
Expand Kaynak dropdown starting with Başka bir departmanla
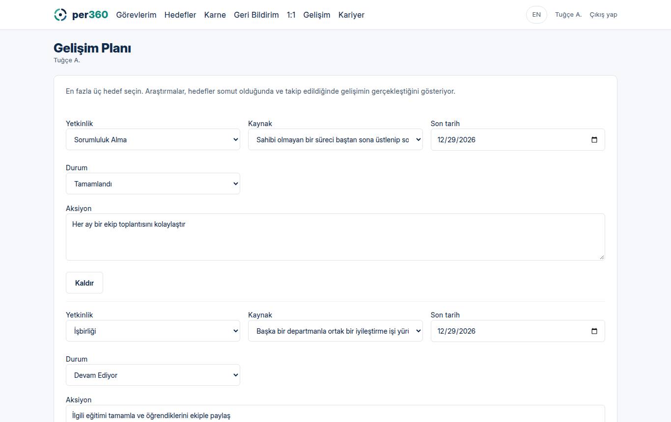[x=335, y=331]
